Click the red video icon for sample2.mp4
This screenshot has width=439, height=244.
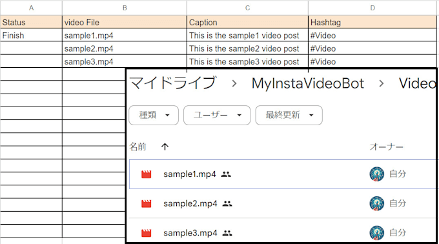(146, 204)
